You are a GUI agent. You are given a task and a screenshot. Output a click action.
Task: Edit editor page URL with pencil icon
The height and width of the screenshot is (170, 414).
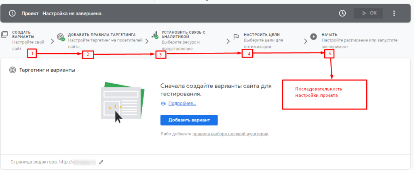click(x=101, y=162)
